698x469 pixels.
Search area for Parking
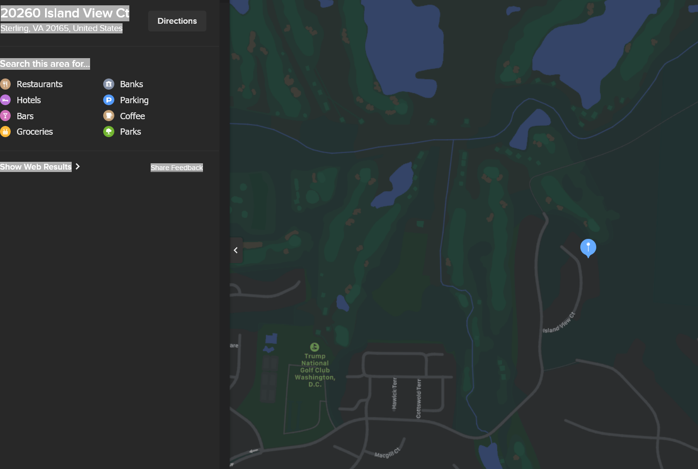pyautogui.click(x=134, y=100)
